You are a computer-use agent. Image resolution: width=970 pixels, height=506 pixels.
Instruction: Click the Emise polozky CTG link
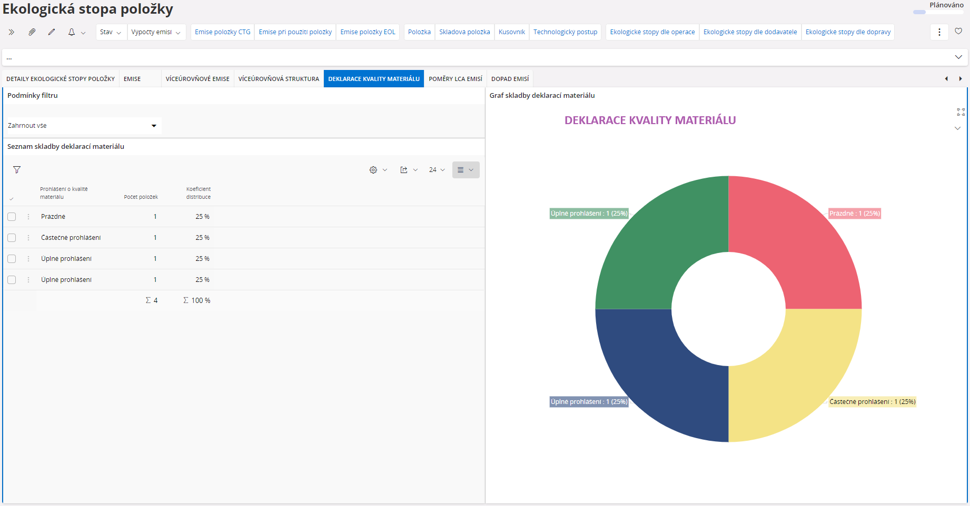coord(222,32)
